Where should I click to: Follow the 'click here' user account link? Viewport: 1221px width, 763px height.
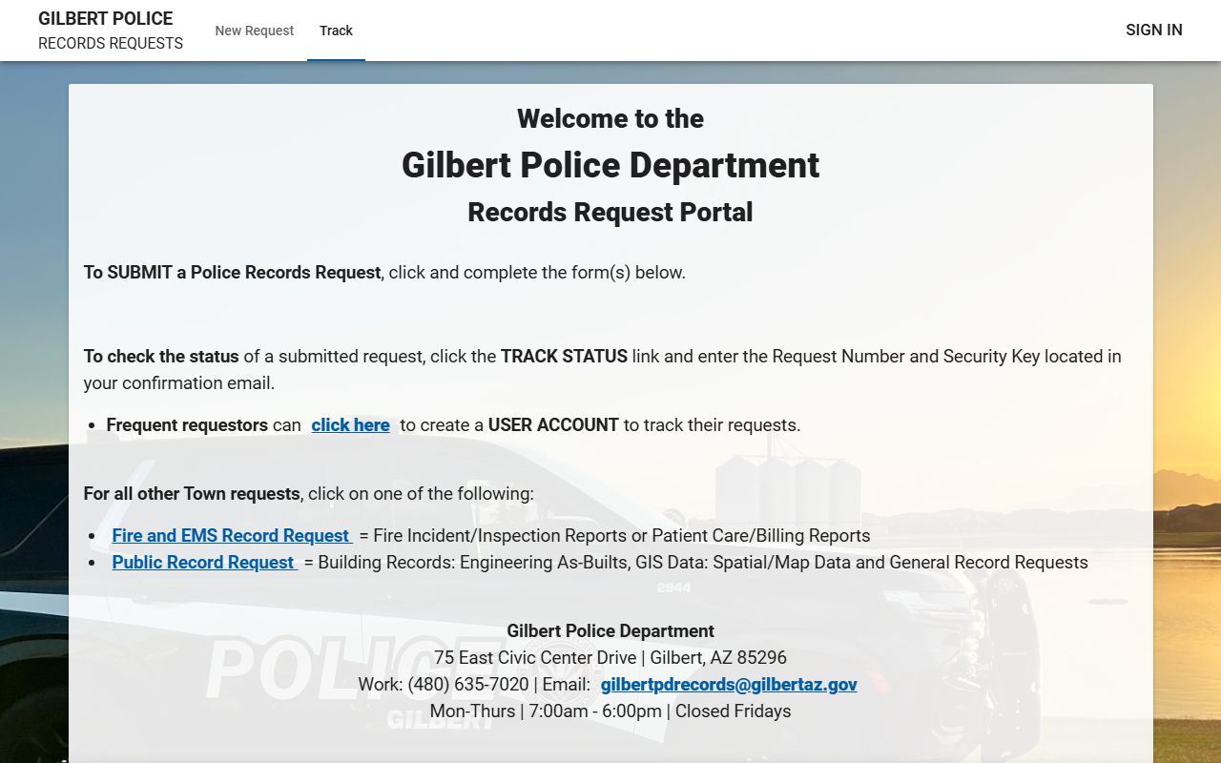[350, 425]
